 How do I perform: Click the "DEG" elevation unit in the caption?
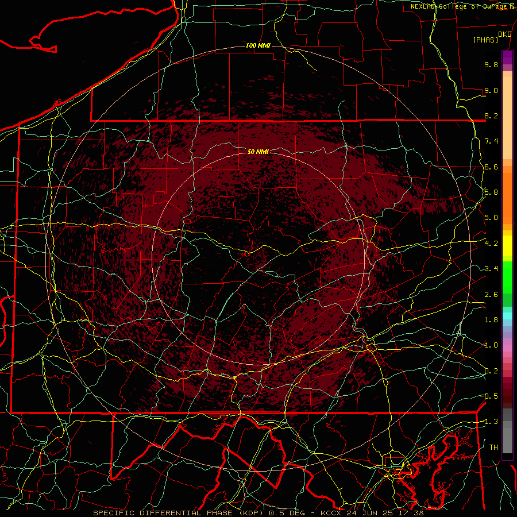[297, 513]
